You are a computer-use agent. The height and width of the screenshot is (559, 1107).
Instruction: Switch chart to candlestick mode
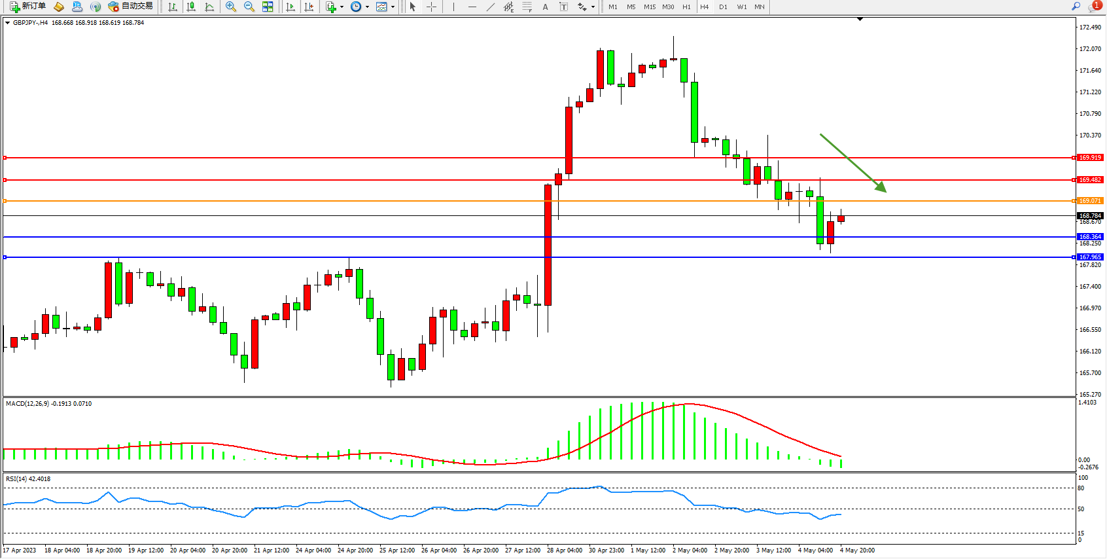[x=191, y=7]
